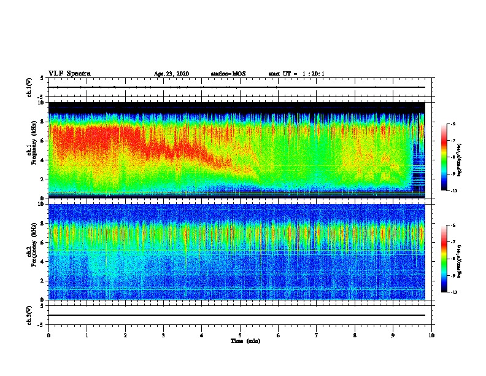Image resolution: width=486 pixels, height=376 pixels.
Task: Click the ch.1 frequency tick label '10'
Action: 41,103
